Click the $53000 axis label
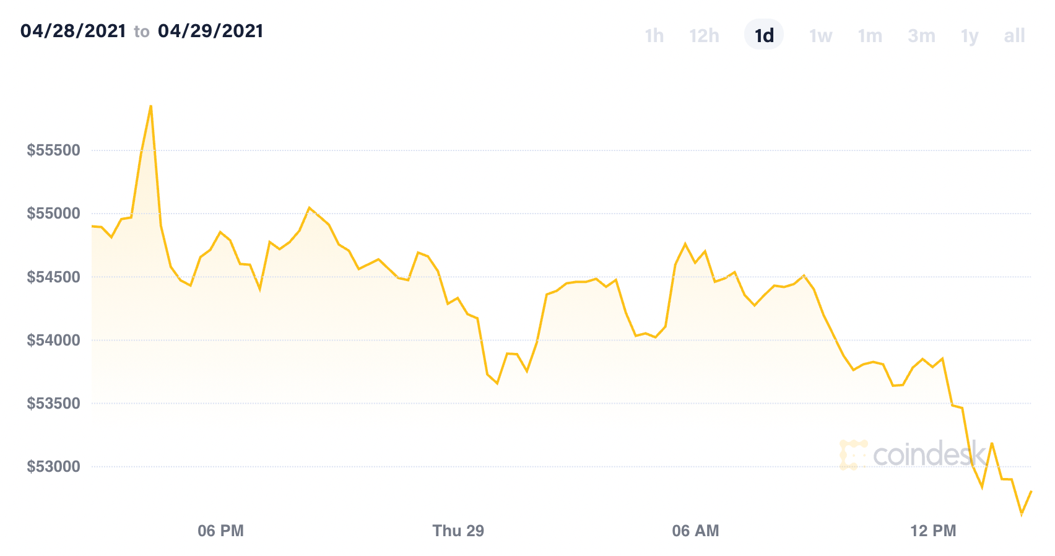 53,467
